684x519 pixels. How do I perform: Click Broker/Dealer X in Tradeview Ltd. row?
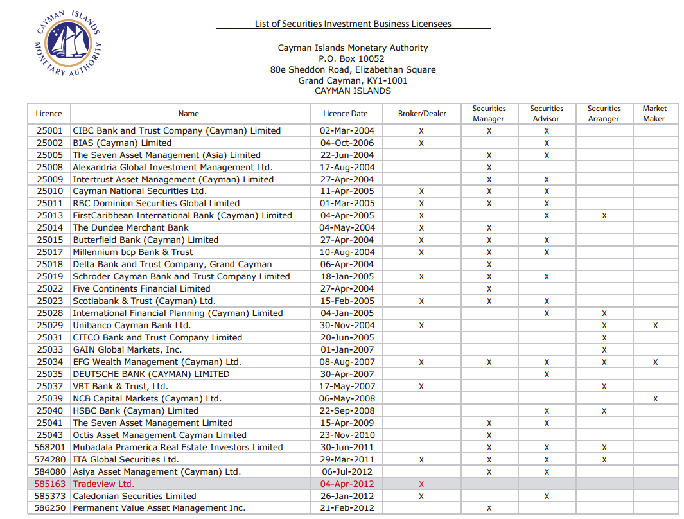(421, 484)
